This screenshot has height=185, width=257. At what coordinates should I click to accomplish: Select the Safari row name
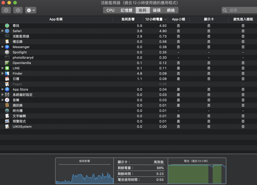(x=17, y=31)
